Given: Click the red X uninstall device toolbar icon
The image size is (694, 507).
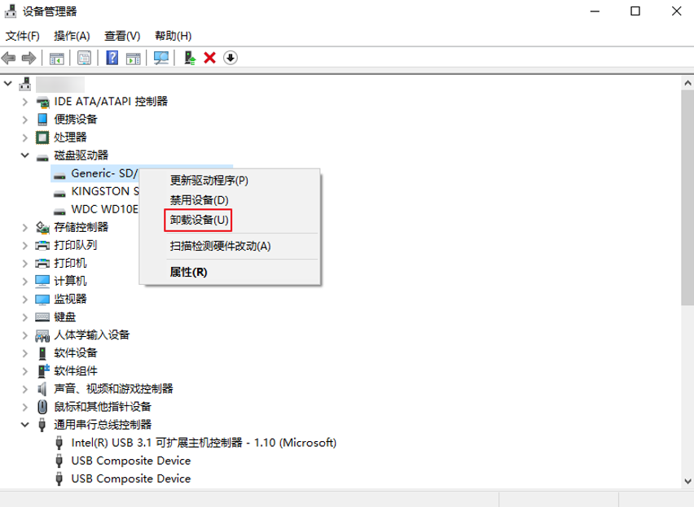Looking at the screenshot, I should [x=209, y=58].
